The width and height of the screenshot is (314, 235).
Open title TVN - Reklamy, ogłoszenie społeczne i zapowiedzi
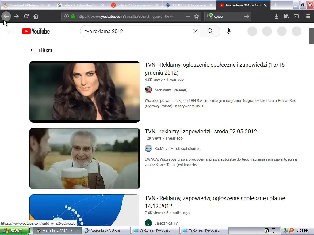pyautogui.click(x=215, y=69)
